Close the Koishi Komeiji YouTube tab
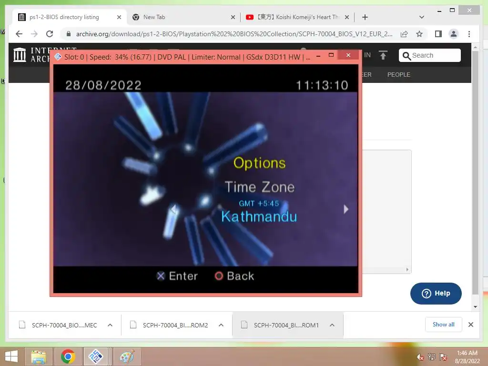The width and height of the screenshot is (488, 366). (347, 17)
